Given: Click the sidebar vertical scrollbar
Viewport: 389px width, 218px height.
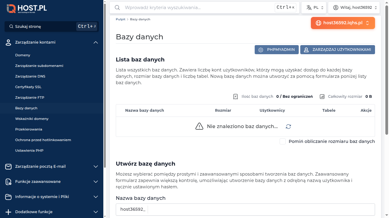Looking at the screenshot, I should point(105,86).
